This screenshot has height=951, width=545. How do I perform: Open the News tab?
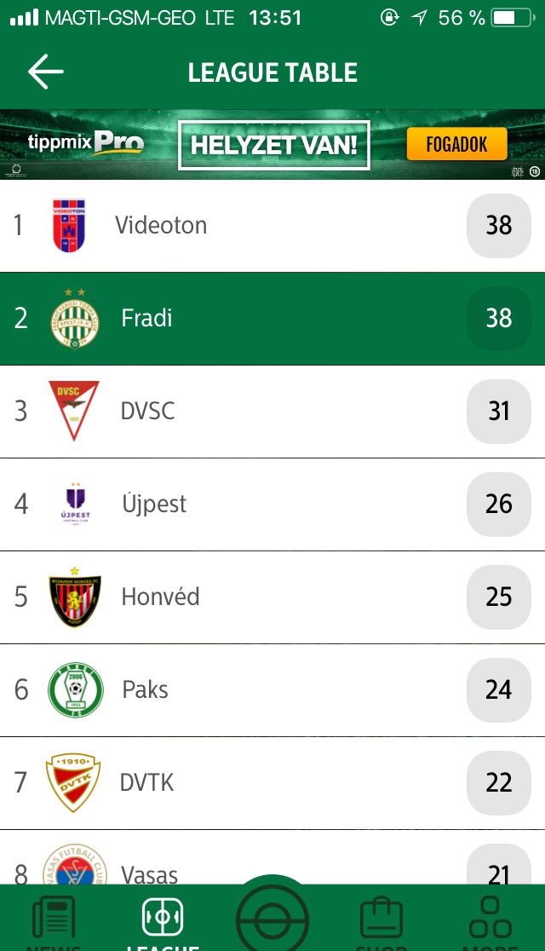coord(54,920)
